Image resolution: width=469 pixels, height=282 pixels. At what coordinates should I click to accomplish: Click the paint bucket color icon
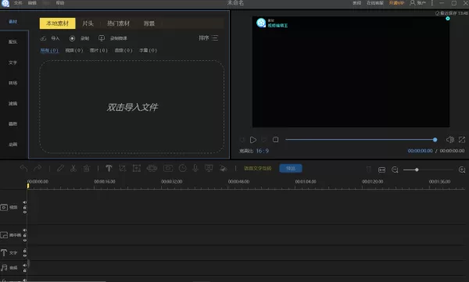(223, 169)
